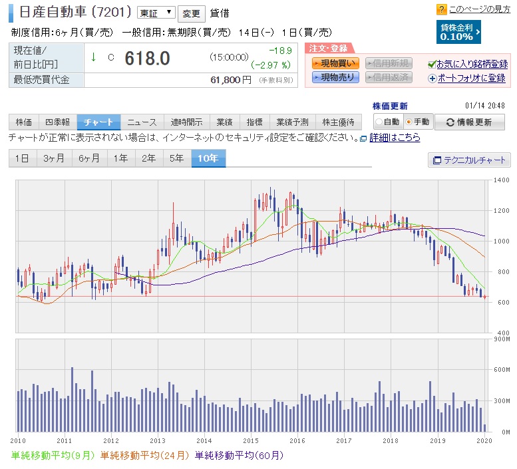517x469 pixels.
Task: Click the -18.9 price change value
Action: point(281,51)
